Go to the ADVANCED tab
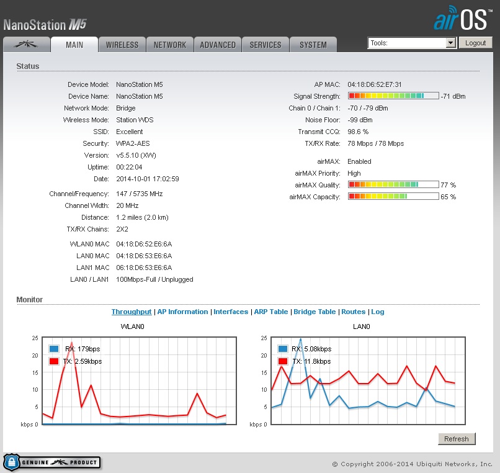 (218, 45)
